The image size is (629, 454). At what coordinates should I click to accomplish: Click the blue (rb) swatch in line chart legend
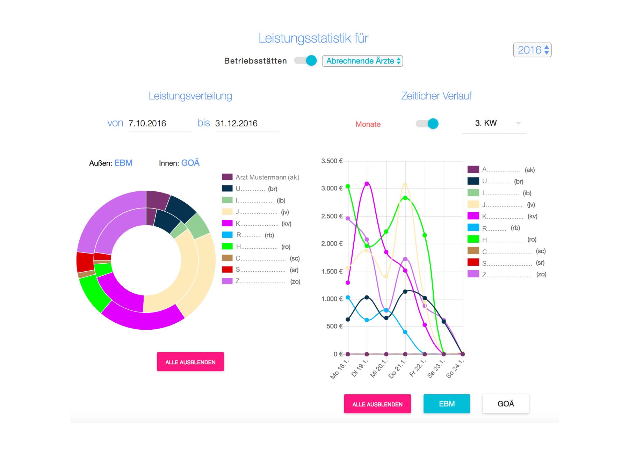click(473, 228)
